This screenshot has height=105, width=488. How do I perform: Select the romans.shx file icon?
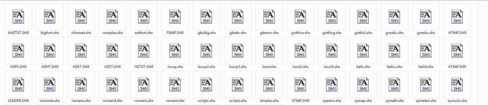tap(144, 84)
